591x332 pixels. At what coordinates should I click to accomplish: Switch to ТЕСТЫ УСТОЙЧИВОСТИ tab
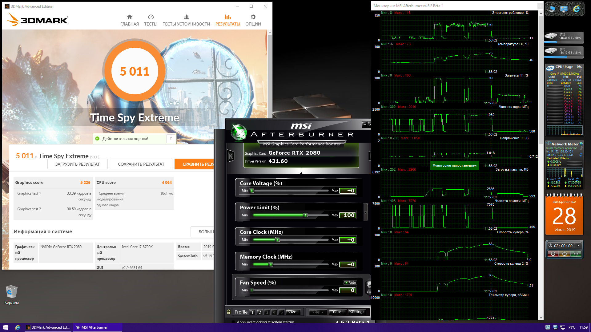tap(186, 20)
